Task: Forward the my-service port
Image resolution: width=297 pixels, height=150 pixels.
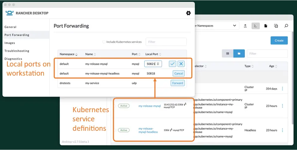Action: (x=178, y=83)
